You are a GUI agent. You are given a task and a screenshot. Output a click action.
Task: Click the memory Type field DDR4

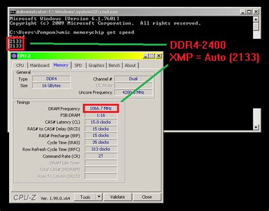click(x=52, y=78)
